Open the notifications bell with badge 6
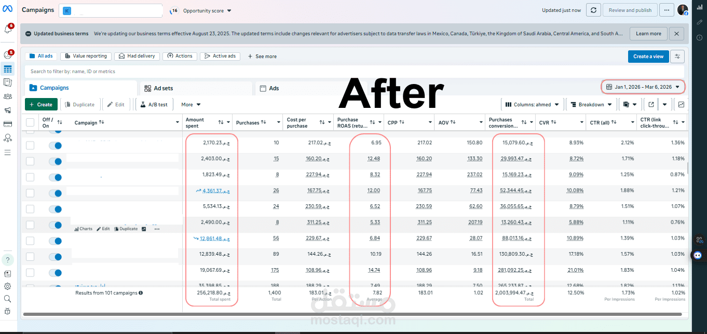The width and height of the screenshot is (707, 334). click(8, 29)
